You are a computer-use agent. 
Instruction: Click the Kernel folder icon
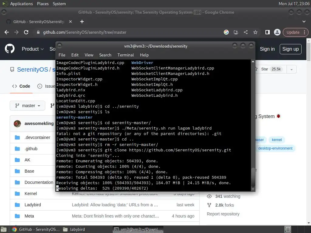click(17, 194)
